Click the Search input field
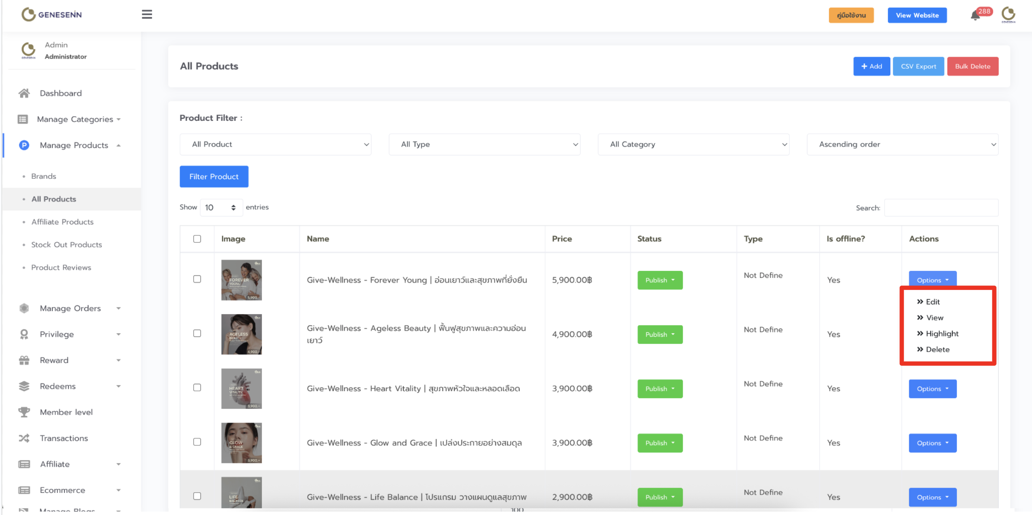Image resolution: width=1032 pixels, height=515 pixels. click(x=941, y=207)
